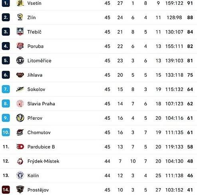Open the Sokolov team logo

click(x=20, y=89)
